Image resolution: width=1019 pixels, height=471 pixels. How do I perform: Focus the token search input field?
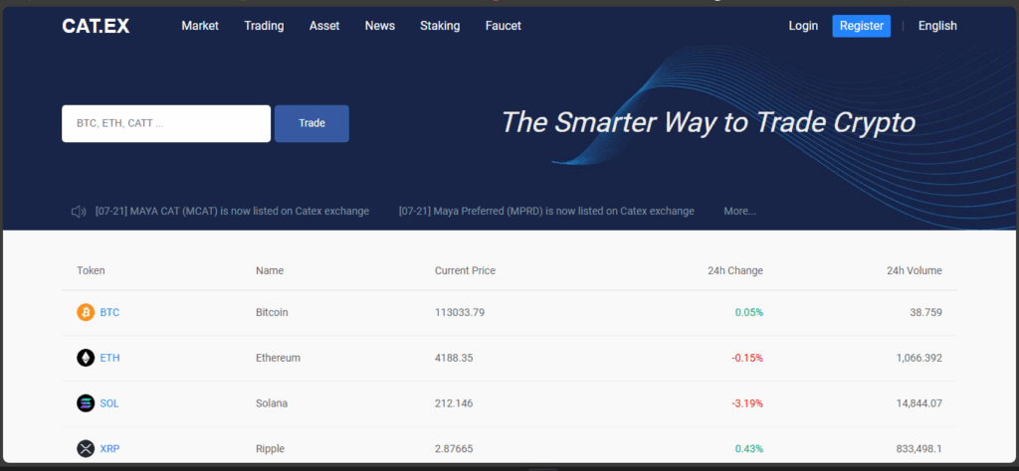[x=166, y=123]
